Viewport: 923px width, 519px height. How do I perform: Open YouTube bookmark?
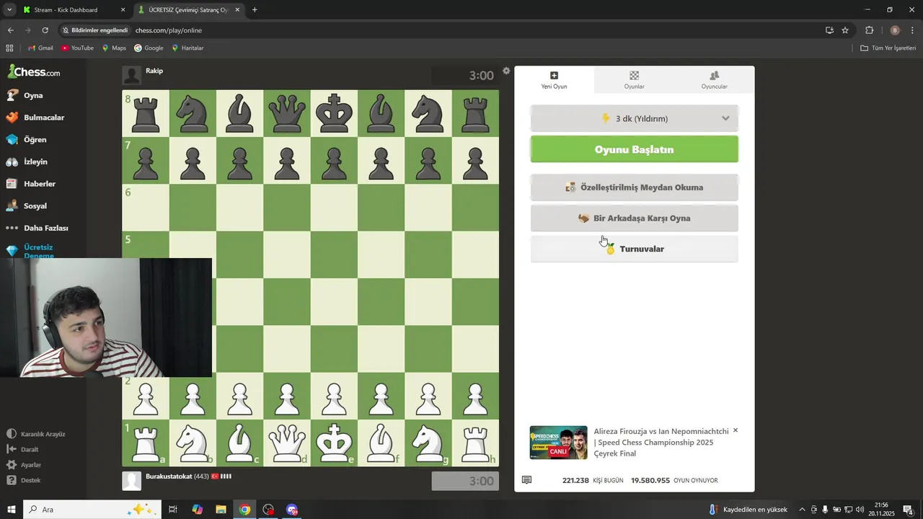coord(77,48)
